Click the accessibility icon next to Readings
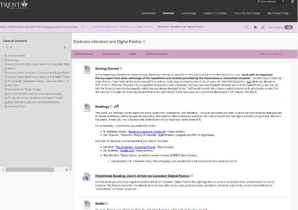The height and width of the screenshot is (210, 298). 116,106
